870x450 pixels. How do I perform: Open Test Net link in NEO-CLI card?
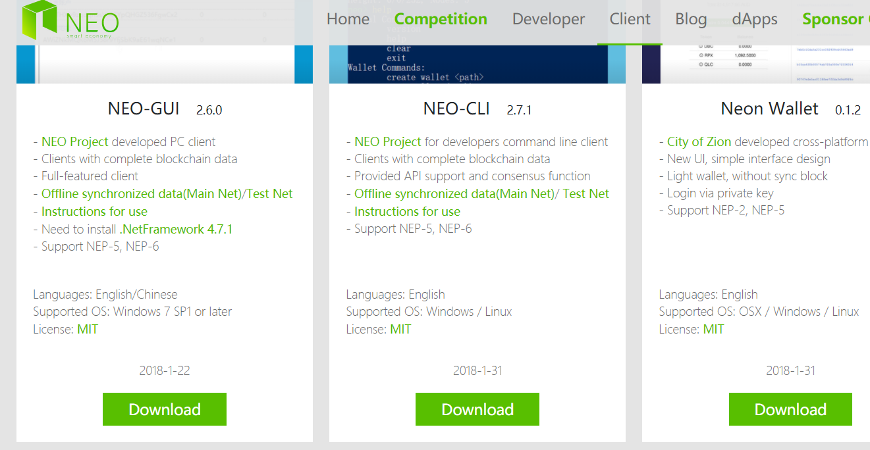pyautogui.click(x=586, y=193)
